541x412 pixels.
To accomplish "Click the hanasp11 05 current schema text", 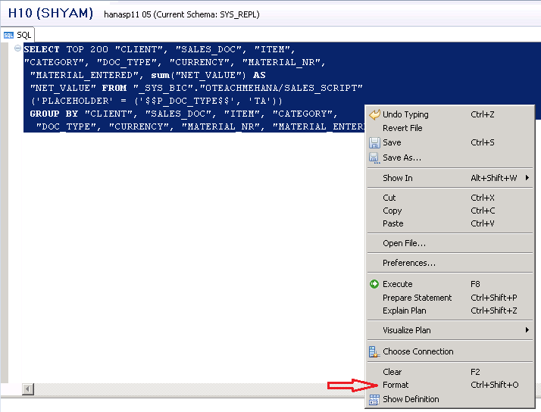I will (182, 14).
